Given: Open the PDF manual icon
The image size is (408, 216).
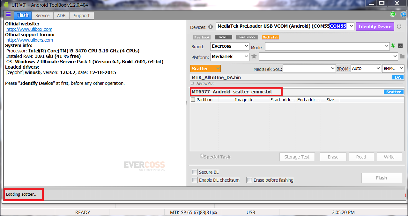Looking at the screenshot, I should [400, 46].
